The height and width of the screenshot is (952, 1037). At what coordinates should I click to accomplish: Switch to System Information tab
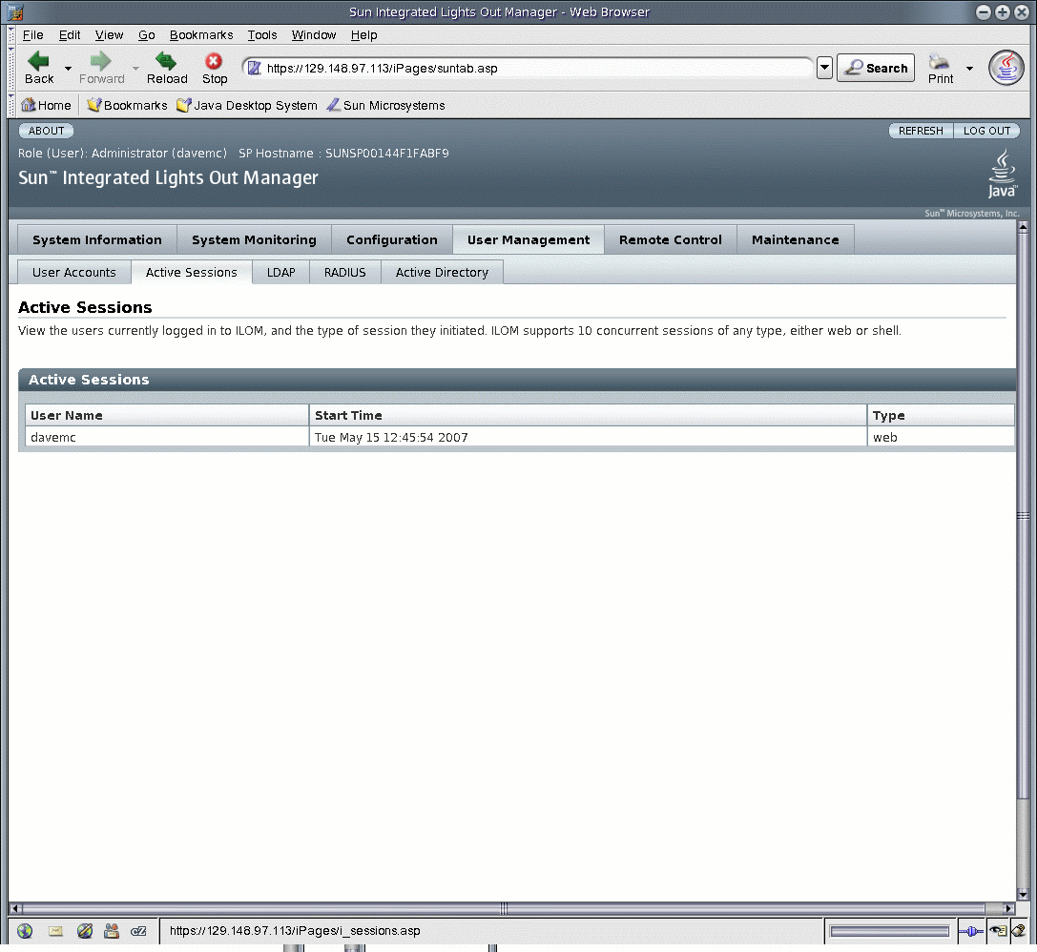97,240
